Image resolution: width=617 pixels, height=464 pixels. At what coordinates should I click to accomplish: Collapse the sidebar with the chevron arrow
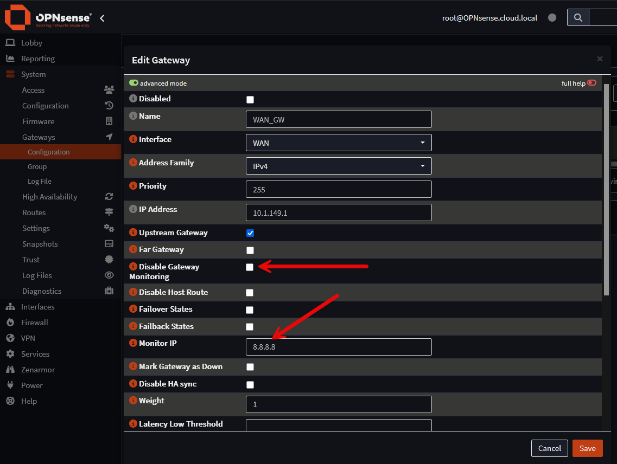coord(103,18)
